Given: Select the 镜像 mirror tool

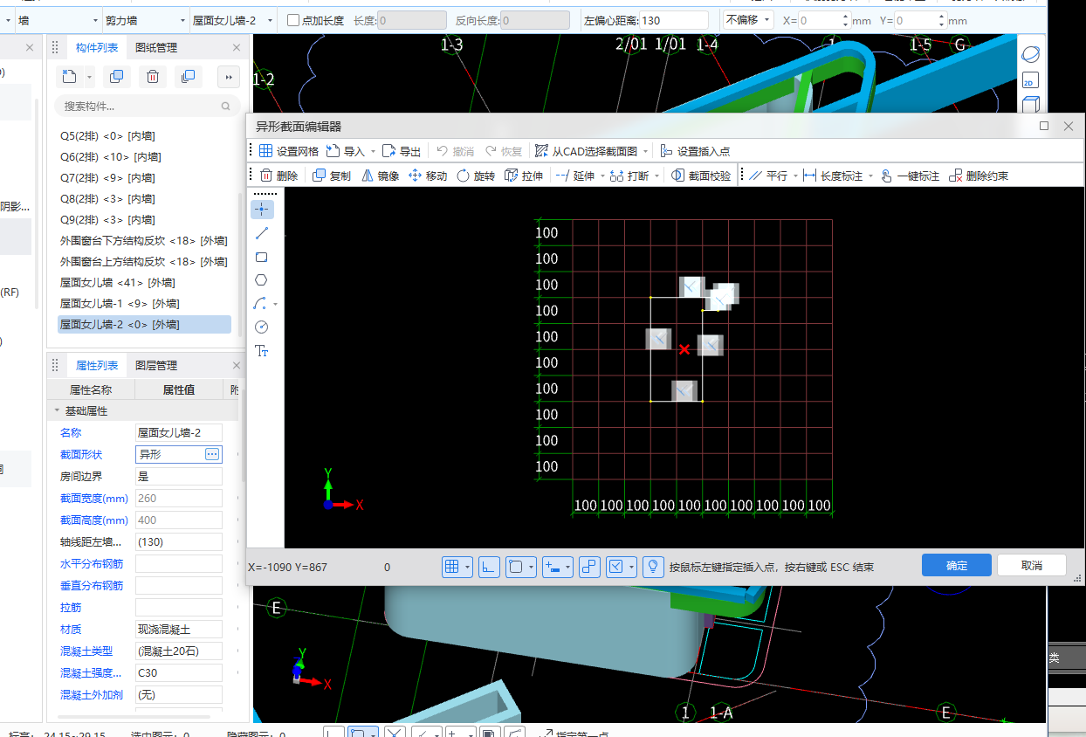Looking at the screenshot, I should pos(380,176).
